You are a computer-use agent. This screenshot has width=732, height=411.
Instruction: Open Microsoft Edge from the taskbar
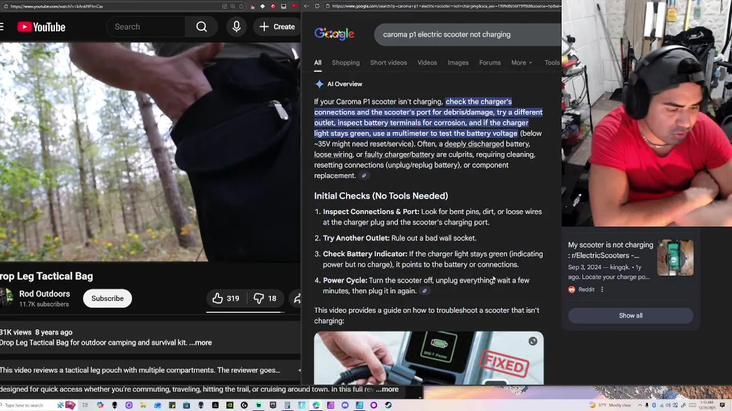(316, 405)
